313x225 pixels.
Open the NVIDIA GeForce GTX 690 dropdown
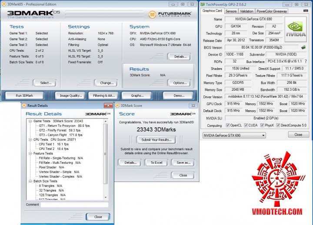(234, 136)
